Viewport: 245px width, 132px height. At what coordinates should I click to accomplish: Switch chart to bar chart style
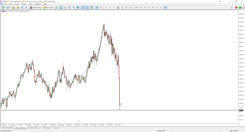[x=56, y=7]
